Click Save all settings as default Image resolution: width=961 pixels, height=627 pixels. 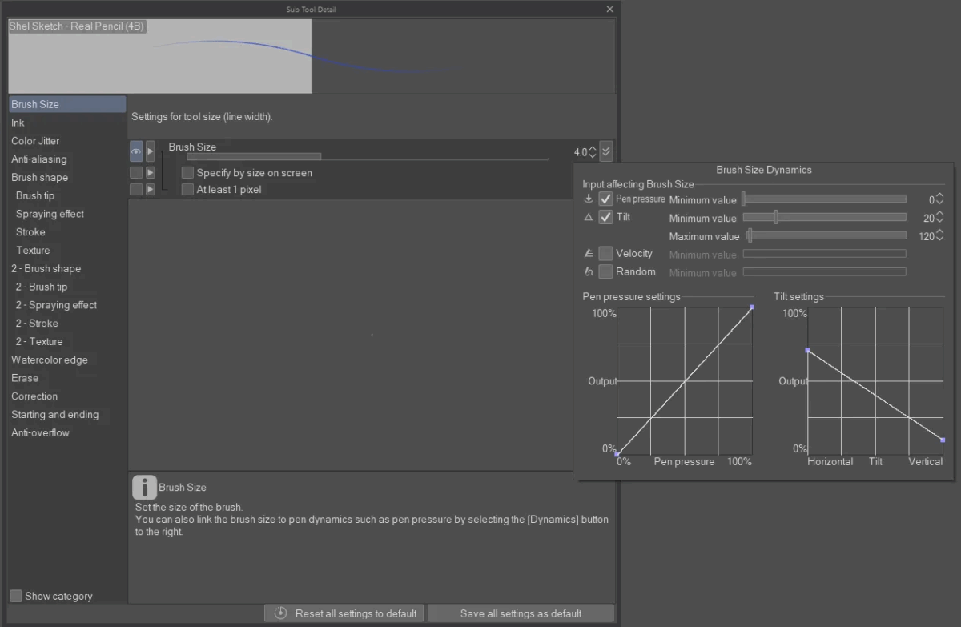click(521, 613)
